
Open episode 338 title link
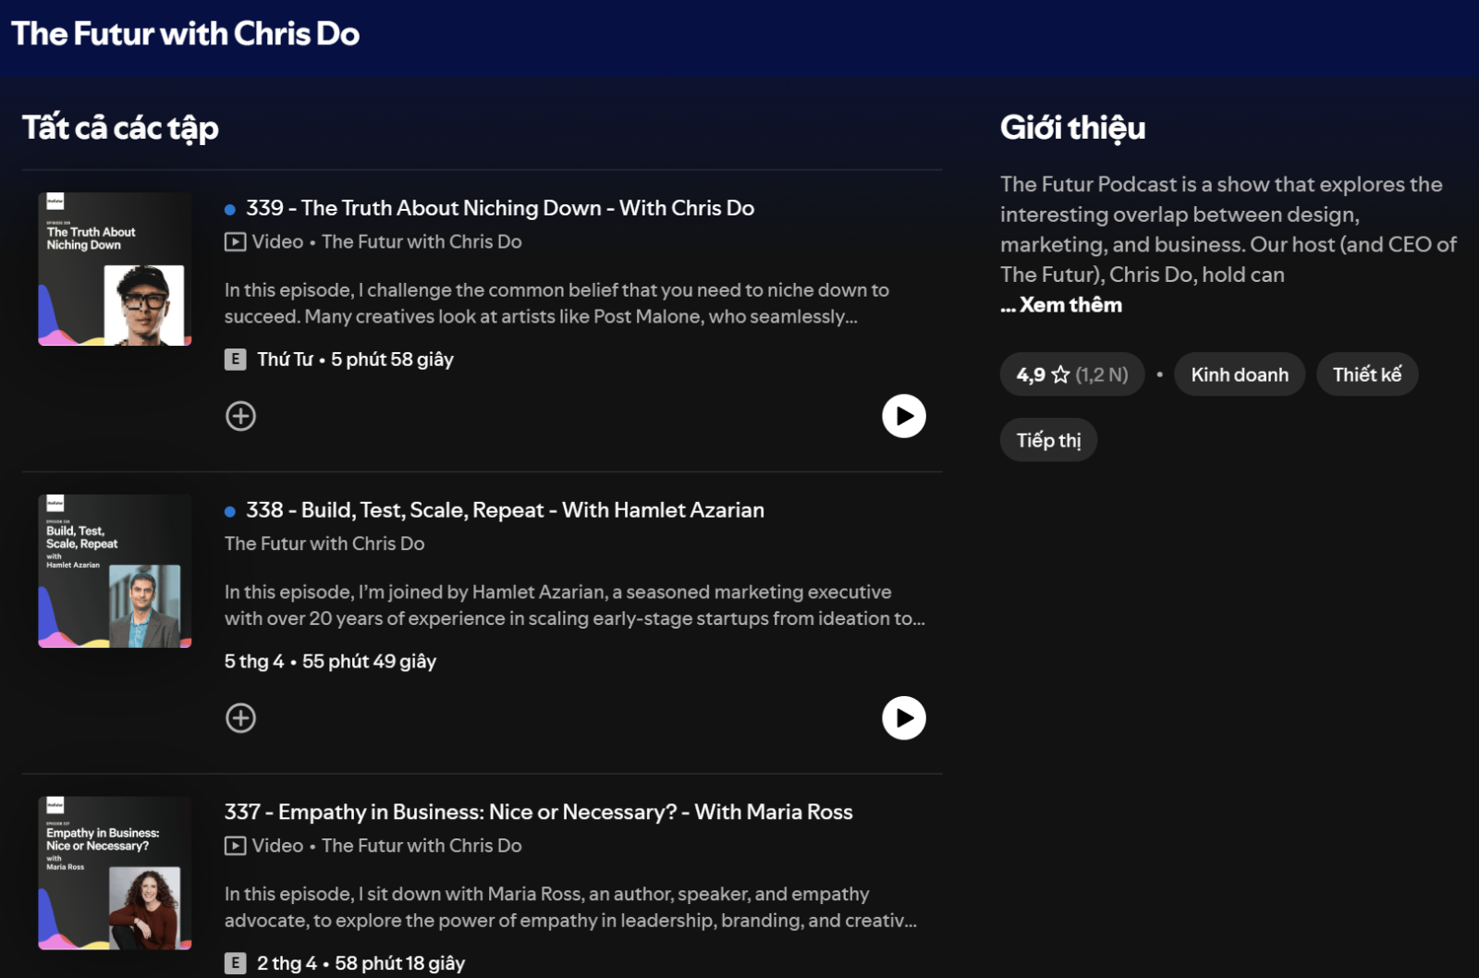point(505,510)
